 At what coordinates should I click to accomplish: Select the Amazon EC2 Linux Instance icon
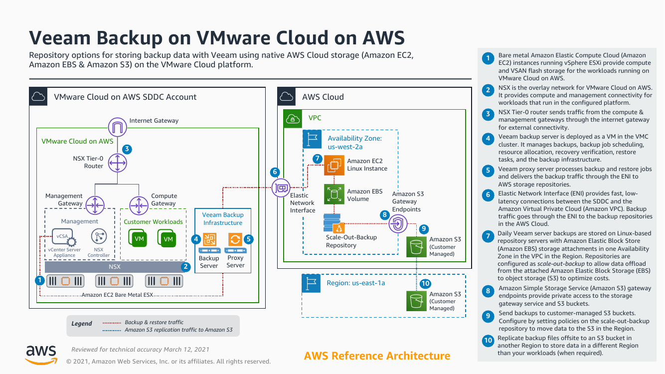coord(334,165)
